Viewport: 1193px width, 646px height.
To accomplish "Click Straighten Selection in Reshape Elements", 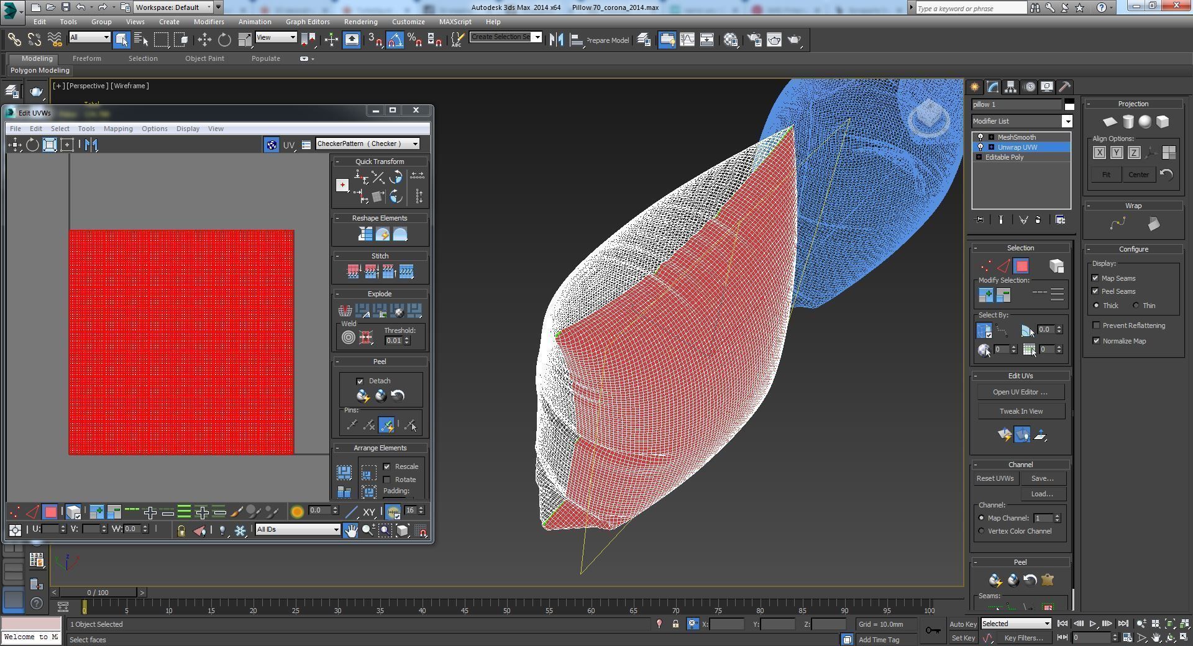I will pos(365,234).
